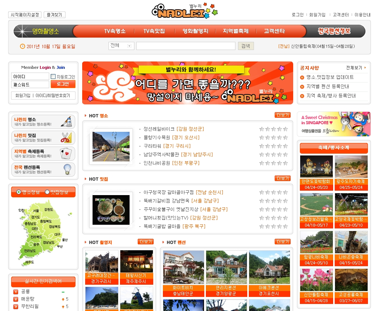Open the 화이트비치 pension thumbnail
This screenshot has width=385, height=311.
[x=183, y=267]
